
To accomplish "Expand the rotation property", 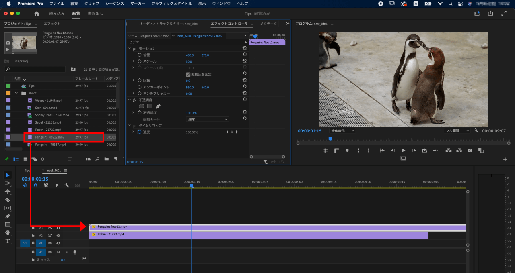I will tap(133, 80).
